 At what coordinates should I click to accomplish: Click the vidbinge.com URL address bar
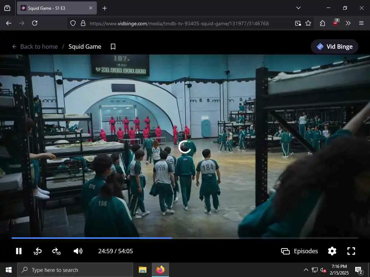point(179,23)
